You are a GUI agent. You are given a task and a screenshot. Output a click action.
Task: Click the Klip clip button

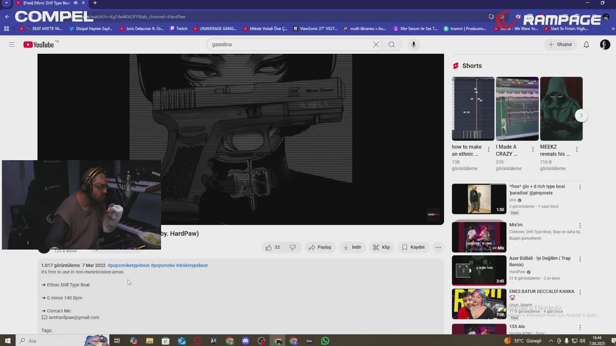pos(382,247)
